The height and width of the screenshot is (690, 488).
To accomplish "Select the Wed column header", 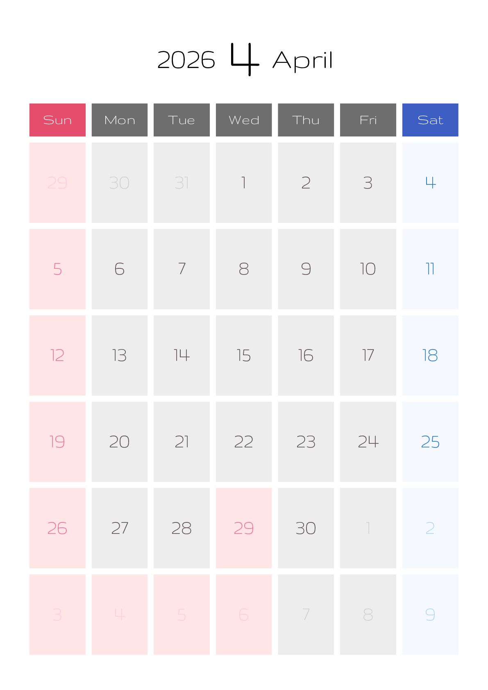I will pyautogui.click(x=244, y=120).
